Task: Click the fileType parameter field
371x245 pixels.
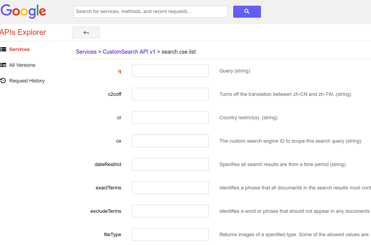Action: click(170, 234)
